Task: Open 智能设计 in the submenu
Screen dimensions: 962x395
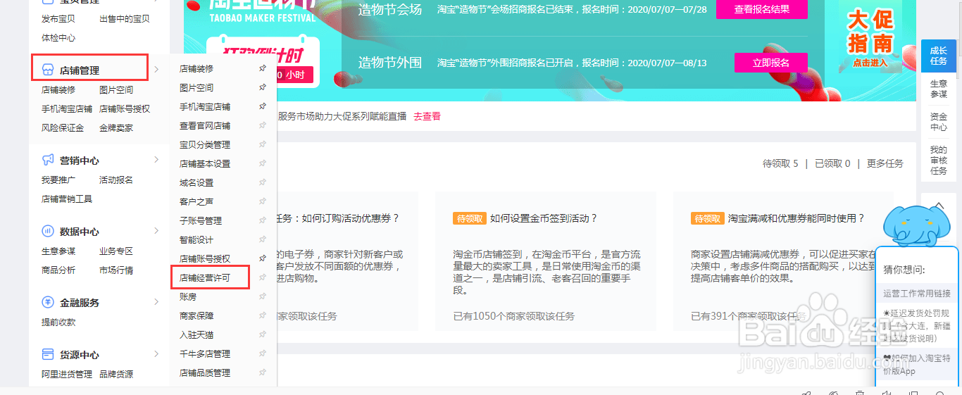Action: point(196,240)
